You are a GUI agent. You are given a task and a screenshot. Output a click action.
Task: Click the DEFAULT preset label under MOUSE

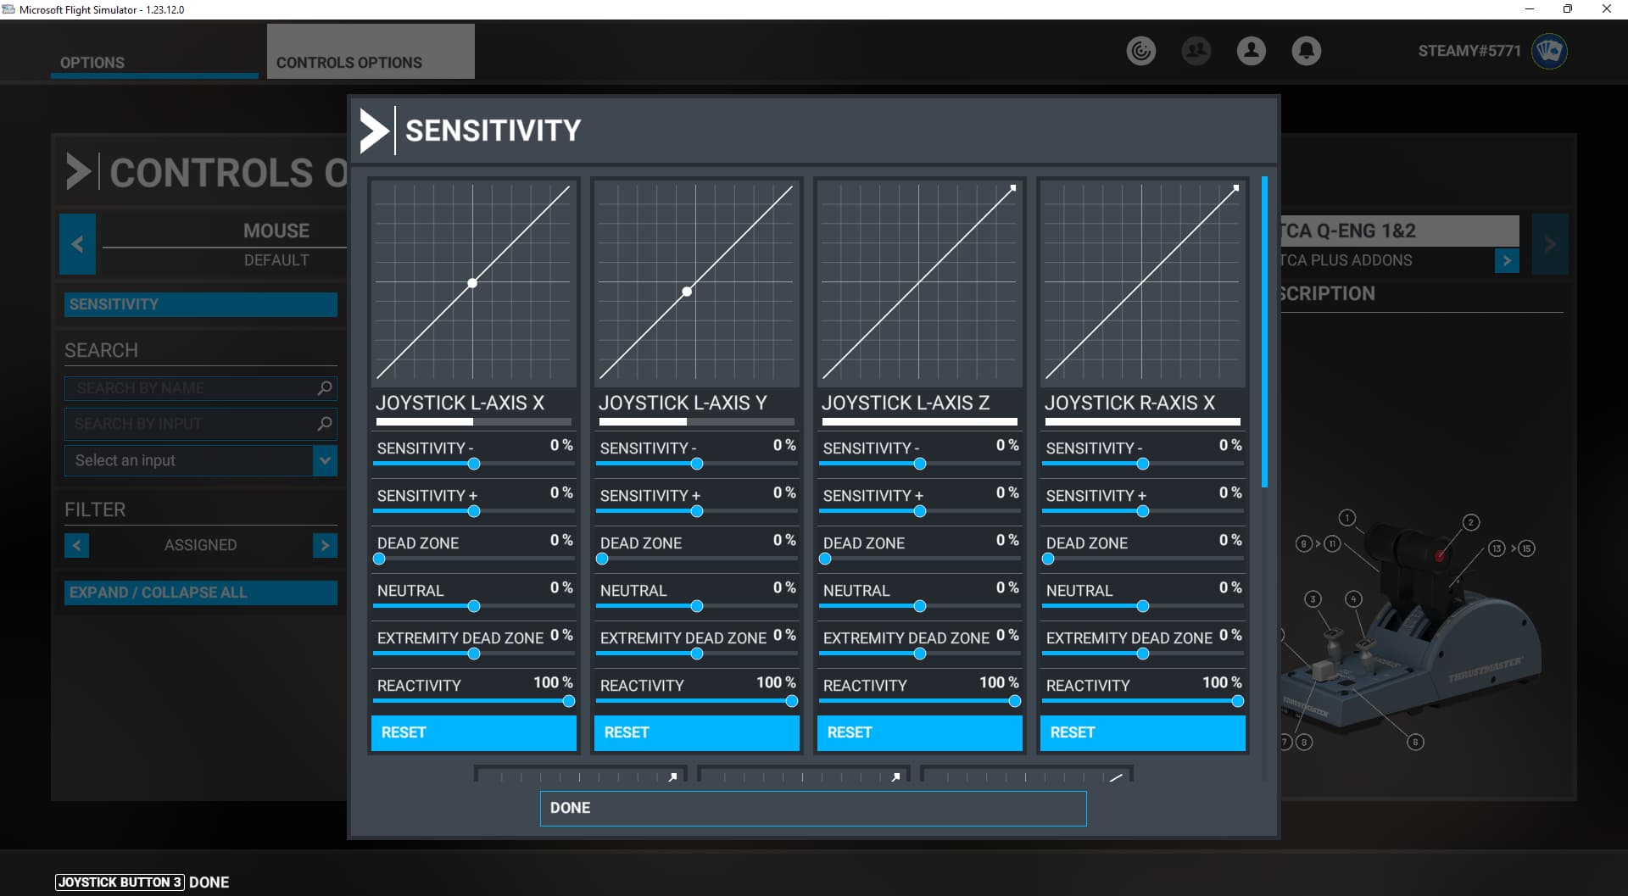click(276, 260)
